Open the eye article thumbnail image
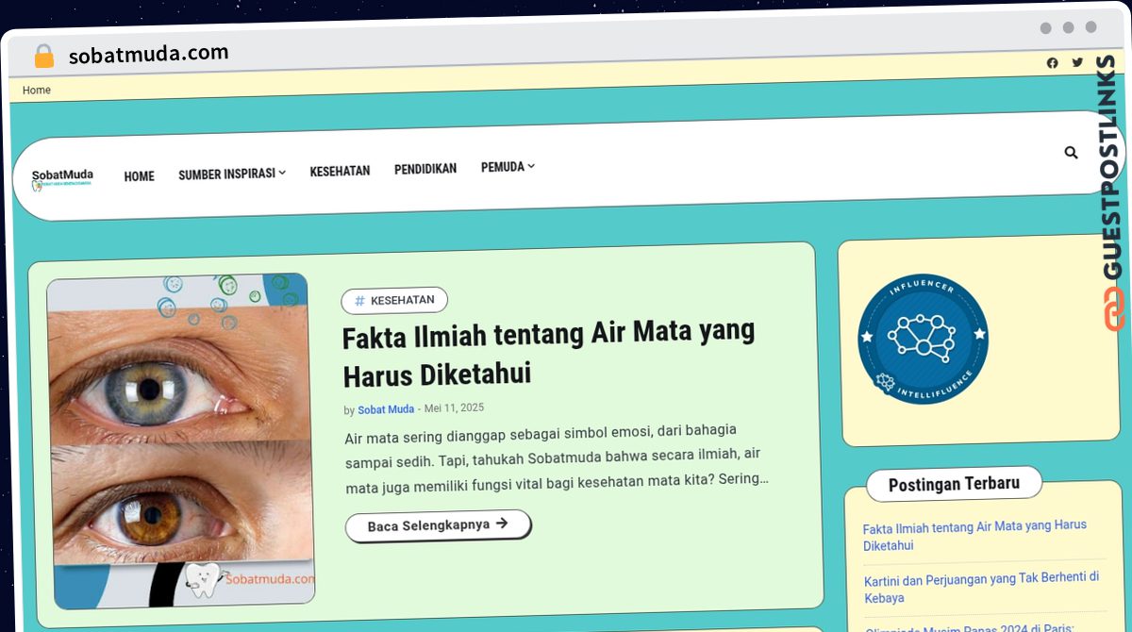Image resolution: width=1132 pixels, height=632 pixels. click(x=181, y=441)
